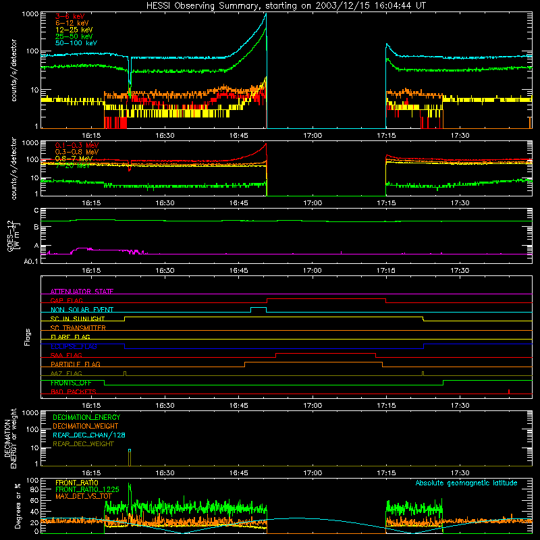Click 17:00 tick under the top count-rate panel
This screenshot has width=540, height=540.
click(313, 136)
